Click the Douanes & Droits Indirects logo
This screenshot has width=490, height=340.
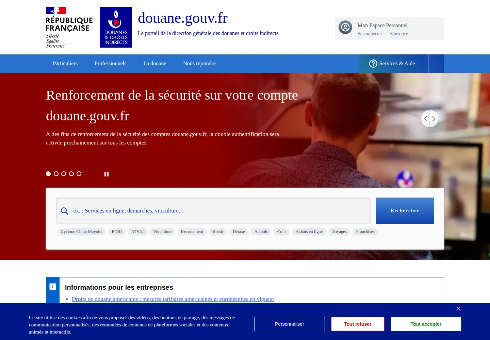point(116,27)
